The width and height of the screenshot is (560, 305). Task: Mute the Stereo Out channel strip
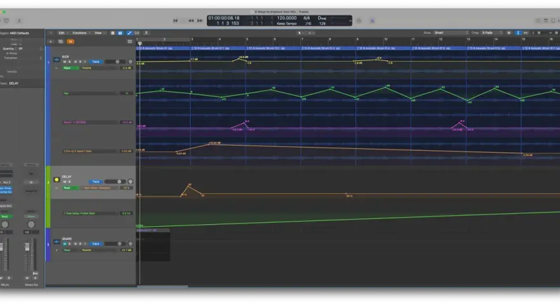point(27,278)
